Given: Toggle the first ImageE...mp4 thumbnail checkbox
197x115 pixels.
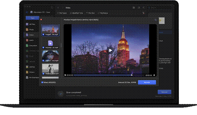Looking at the screenshot, I should point(43,34).
